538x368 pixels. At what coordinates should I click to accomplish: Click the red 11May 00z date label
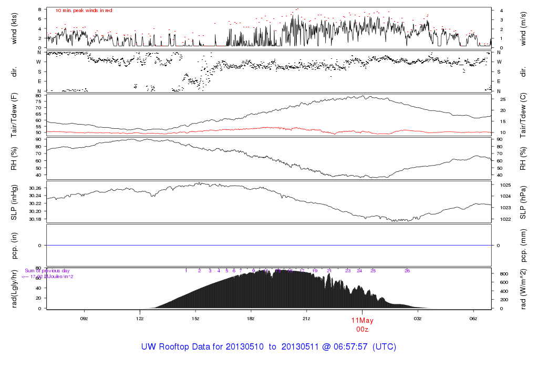[363, 325]
